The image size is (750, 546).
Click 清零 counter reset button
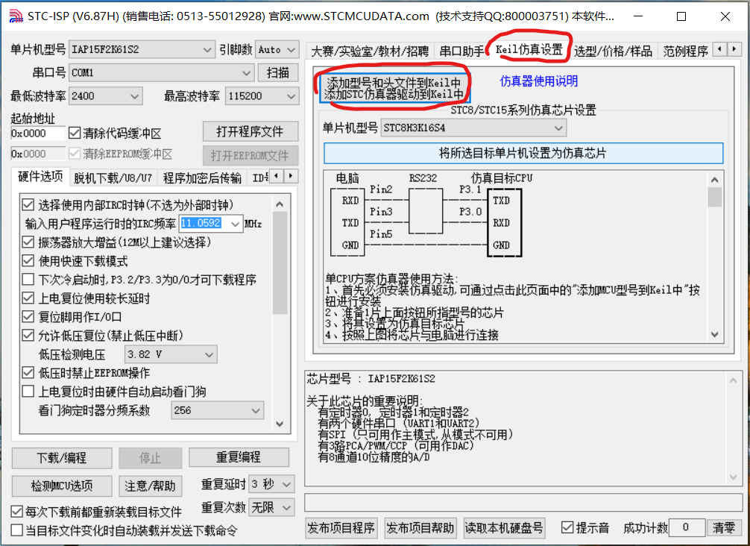pos(723,527)
